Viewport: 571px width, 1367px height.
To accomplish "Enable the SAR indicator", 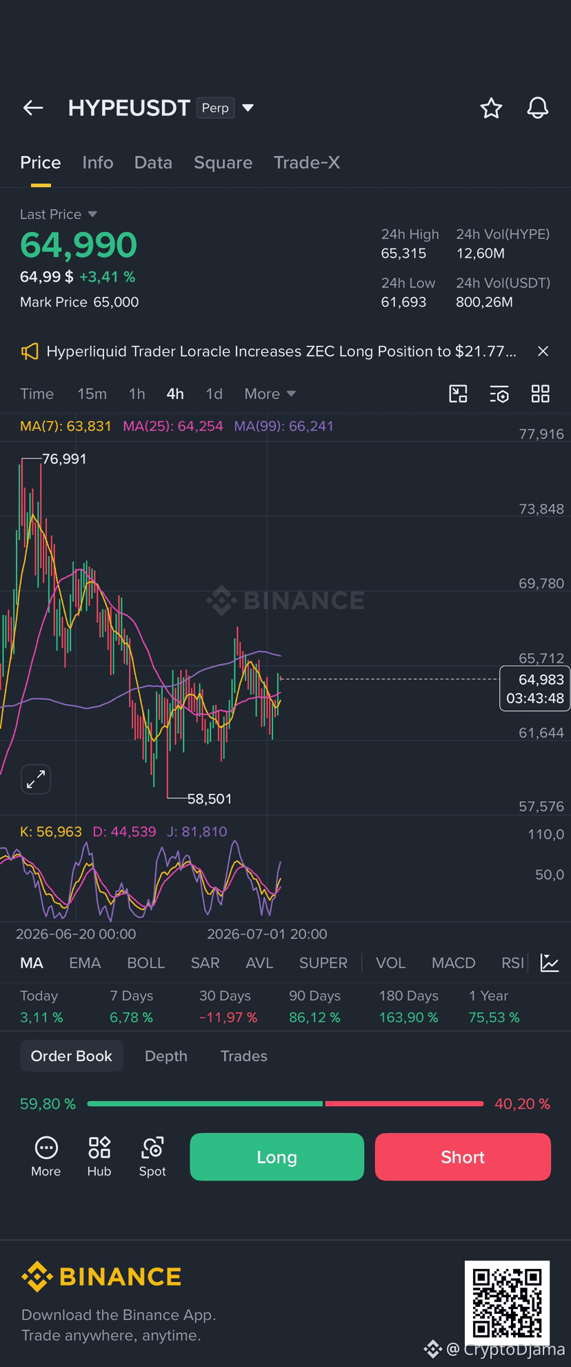I will coord(205,962).
